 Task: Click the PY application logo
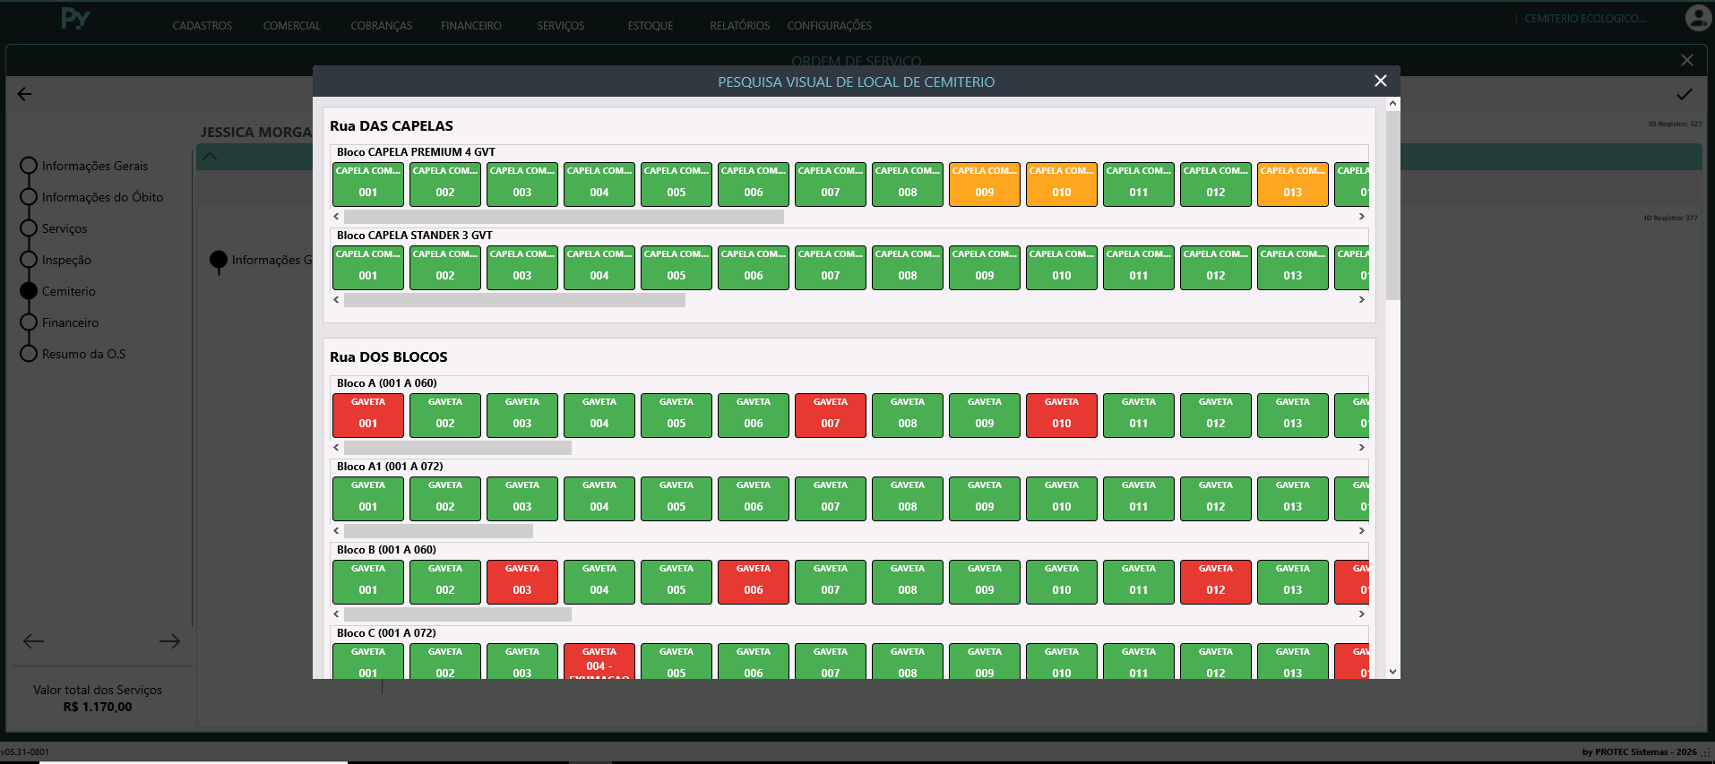(x=75, y=18)
